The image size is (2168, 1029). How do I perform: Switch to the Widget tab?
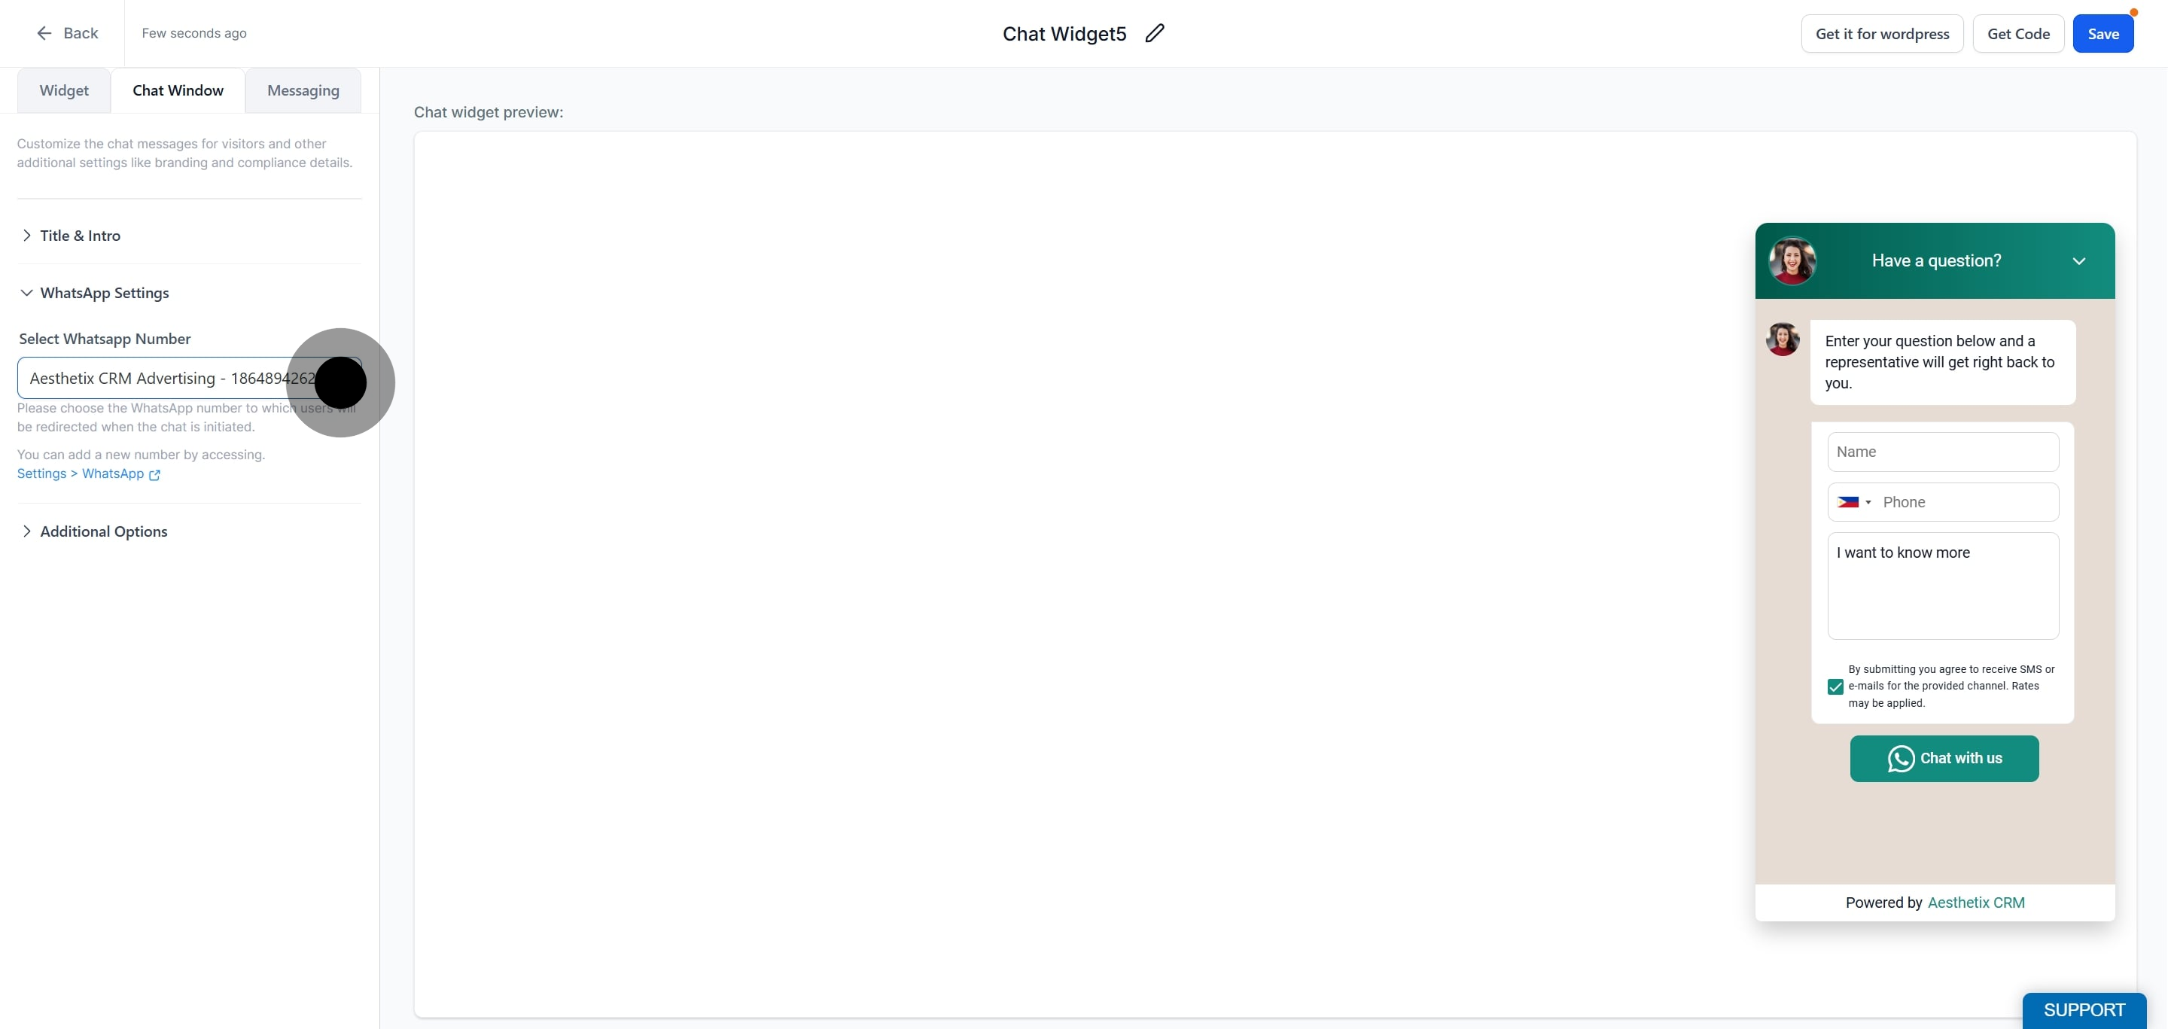tap(64, 90)
